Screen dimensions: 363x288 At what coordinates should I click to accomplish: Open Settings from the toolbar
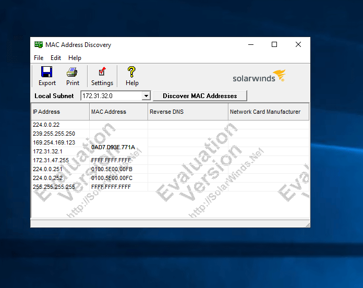click(x=102, y=72)
